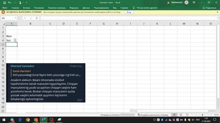This screenshot has height=123, width=220.
Task: Switch to Page Layout view icon
Action: coord(181,115)
